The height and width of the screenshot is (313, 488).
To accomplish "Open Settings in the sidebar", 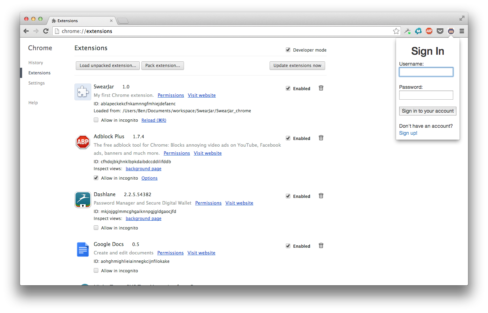I will [37, 83].
